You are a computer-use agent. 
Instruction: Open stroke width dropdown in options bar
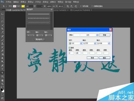(35, 6)
